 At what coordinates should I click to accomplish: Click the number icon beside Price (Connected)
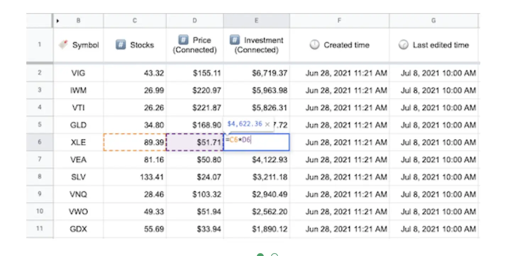[184, 40]
